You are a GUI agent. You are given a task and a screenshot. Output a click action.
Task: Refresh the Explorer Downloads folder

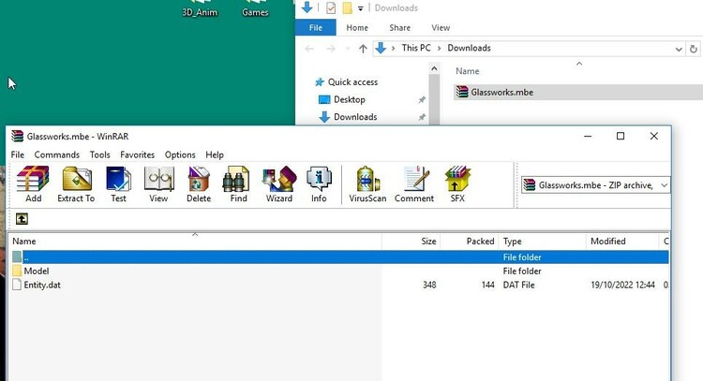click(693, 49)
